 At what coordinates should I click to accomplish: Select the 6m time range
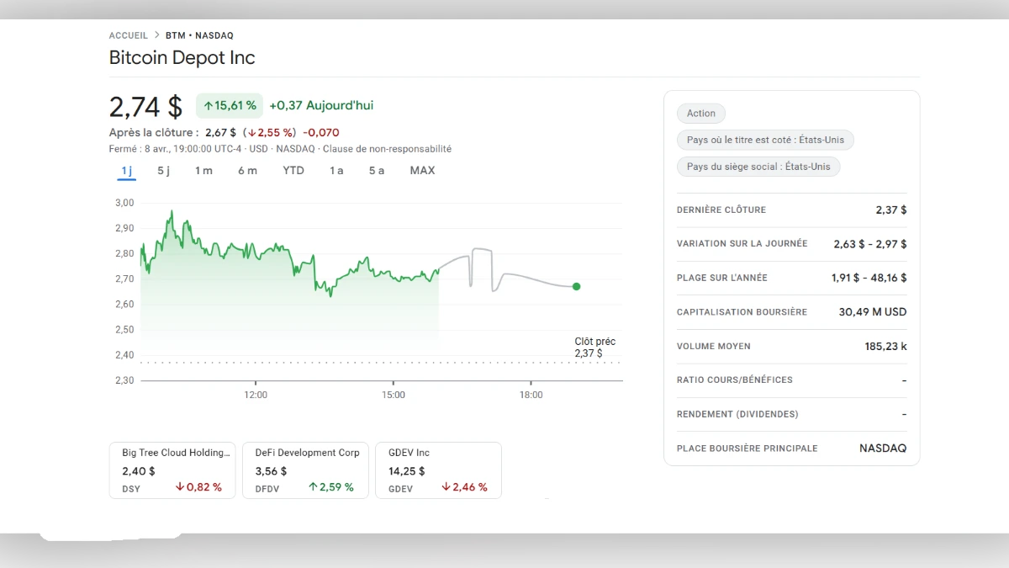[x=247, y=170]
